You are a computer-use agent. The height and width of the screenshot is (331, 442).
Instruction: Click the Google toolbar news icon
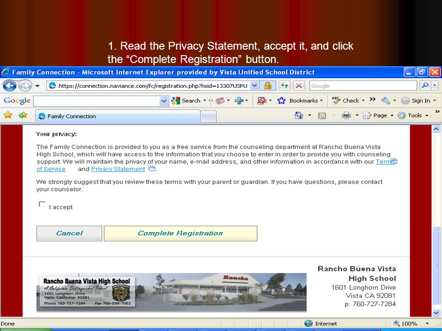[220, 101]
